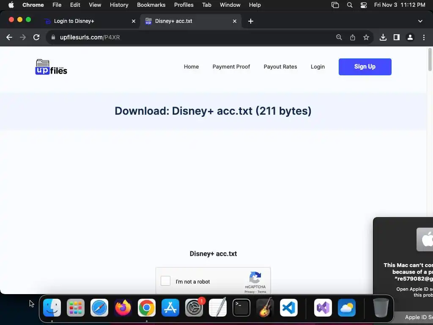433x325 pixels.
Task: Go to the Home page link
Action: pos(192,67)
